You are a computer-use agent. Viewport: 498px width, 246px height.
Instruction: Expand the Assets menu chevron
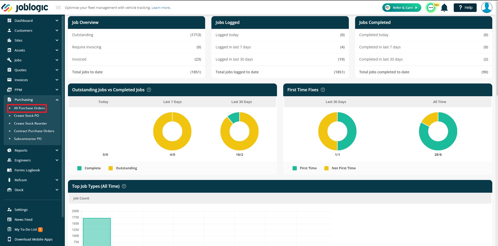[x=57, y=50]
